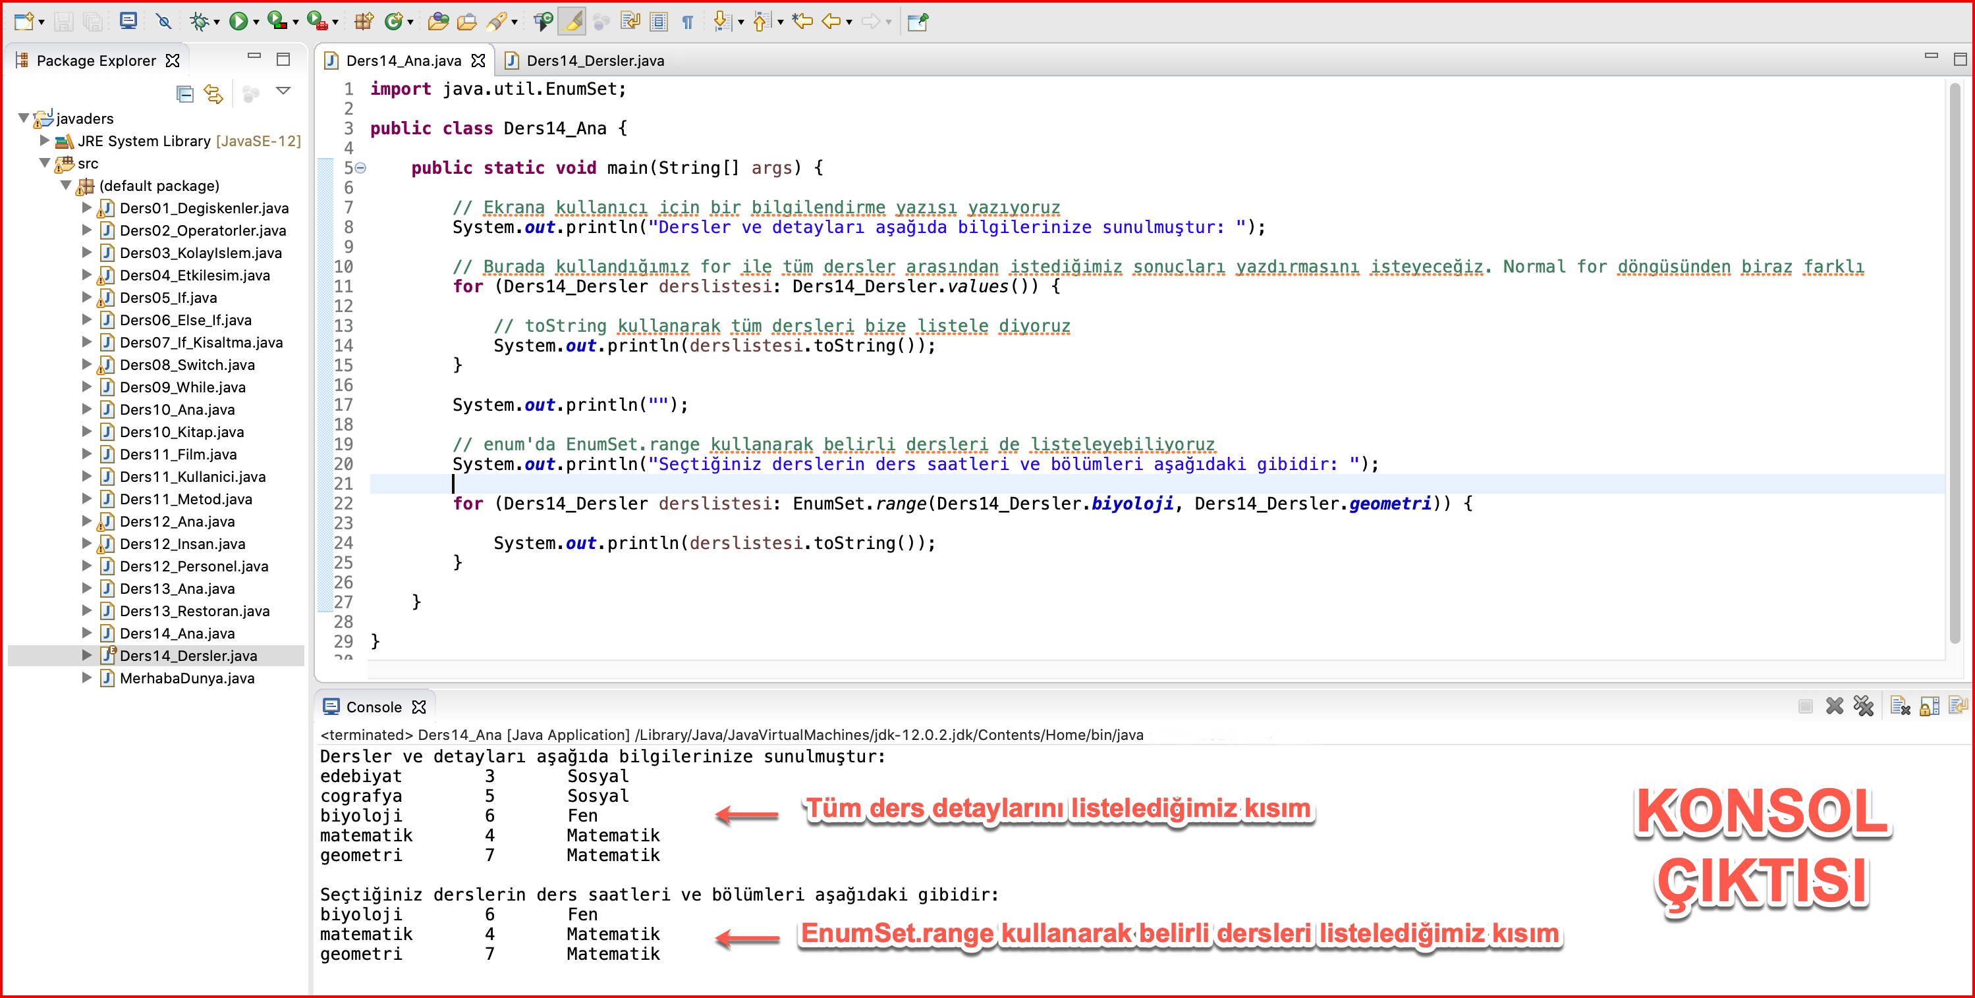Click the New Java Package icon
The height and width of the screenshot is (998, 1975).
364,22
